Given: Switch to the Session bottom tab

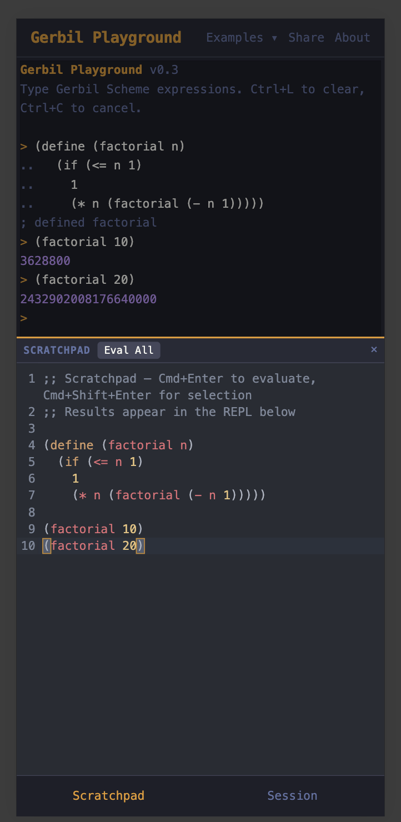Looking at the screenshot, I should point(292,795).
